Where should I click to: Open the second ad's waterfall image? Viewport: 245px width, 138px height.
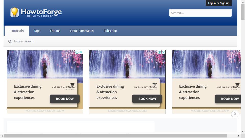click(x=127, y=64)
